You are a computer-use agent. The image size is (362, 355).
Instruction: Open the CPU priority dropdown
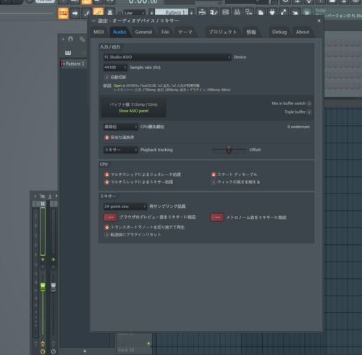point(121,127)
